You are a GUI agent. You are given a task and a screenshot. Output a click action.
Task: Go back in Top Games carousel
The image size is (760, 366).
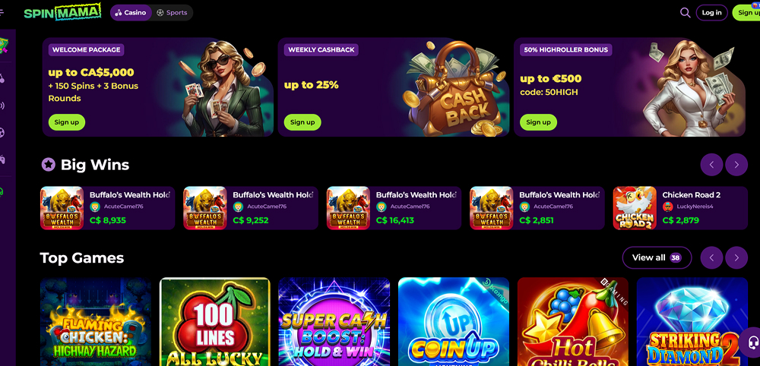pyautogui.click(x=711, y=257)
